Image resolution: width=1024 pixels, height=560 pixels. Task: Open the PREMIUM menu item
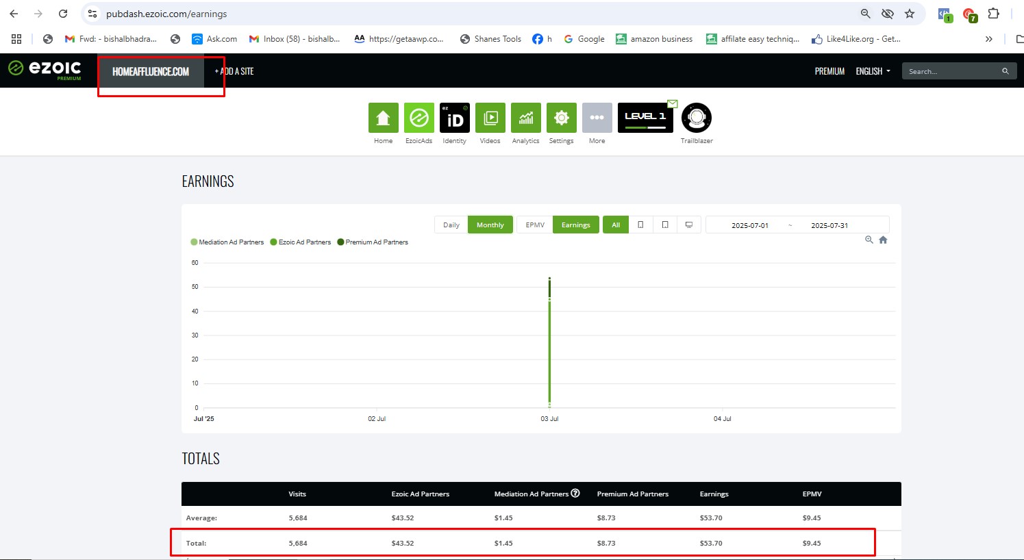pos(829,71)
